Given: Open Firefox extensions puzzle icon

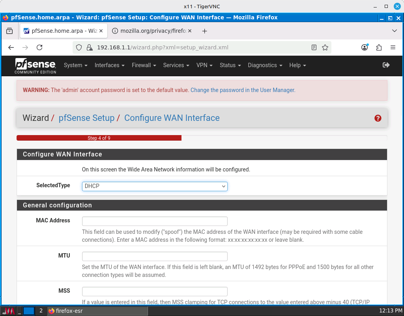Looking at the screenshot, I should click(379, 47).
